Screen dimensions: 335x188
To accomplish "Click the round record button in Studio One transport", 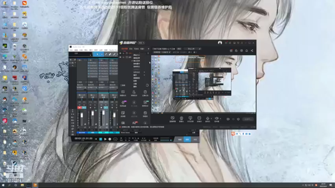I will click(110, 139).
